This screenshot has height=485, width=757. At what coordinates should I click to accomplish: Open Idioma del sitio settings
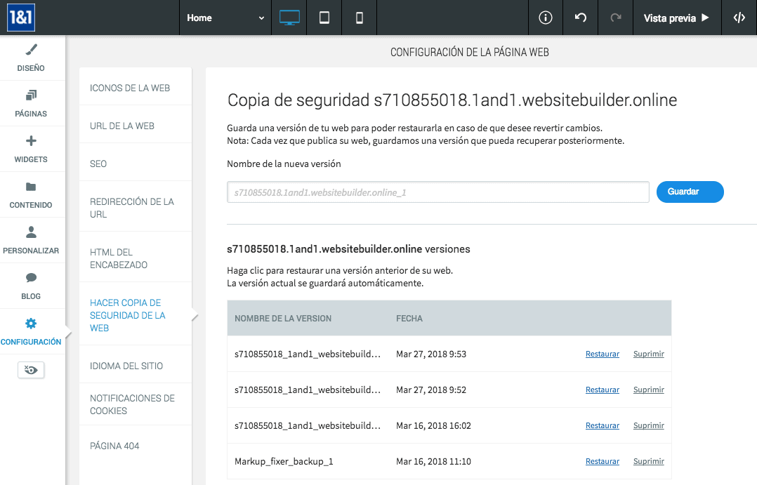point(135,366)
